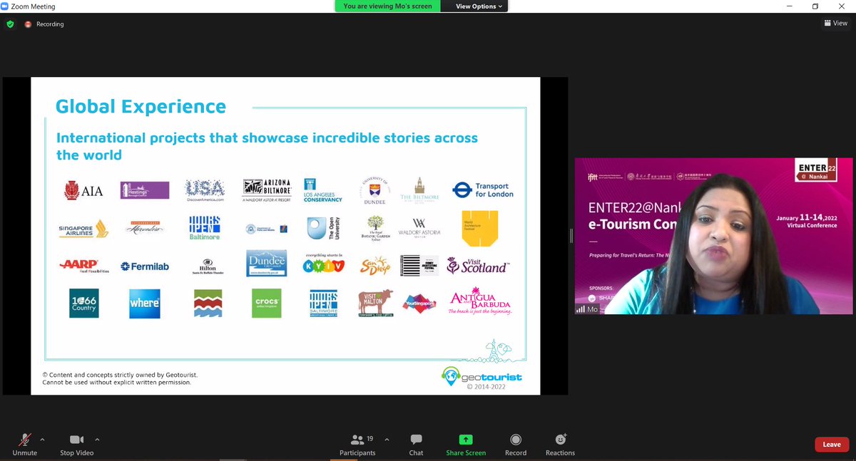Click the Waldorf Astoria logo
Screen dimensions: 856x461
[x=419, y=229]
